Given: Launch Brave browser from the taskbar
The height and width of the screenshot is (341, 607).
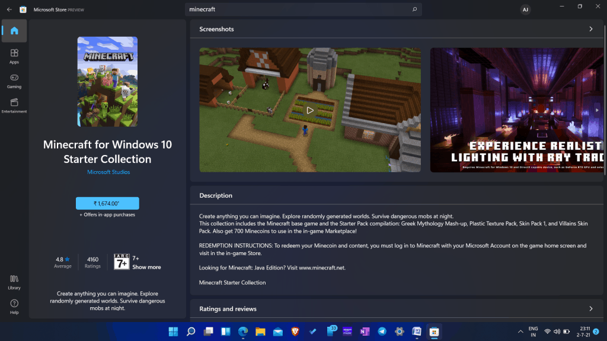Looking at the screenshot, I should [295, 332].
